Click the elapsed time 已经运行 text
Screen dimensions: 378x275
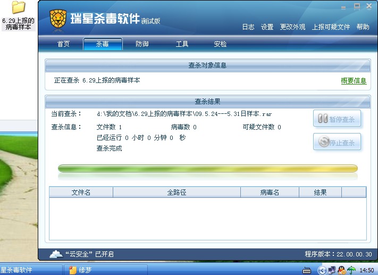click(x=141, y=137)
